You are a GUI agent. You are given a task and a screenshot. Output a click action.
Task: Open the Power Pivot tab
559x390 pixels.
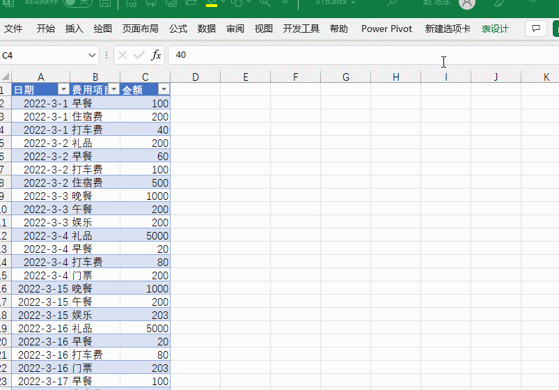(386, 29)
